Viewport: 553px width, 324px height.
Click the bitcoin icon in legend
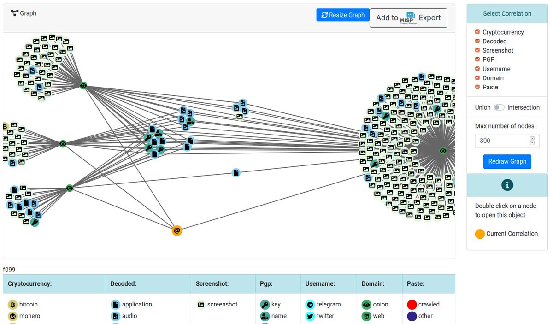point(12,305)
